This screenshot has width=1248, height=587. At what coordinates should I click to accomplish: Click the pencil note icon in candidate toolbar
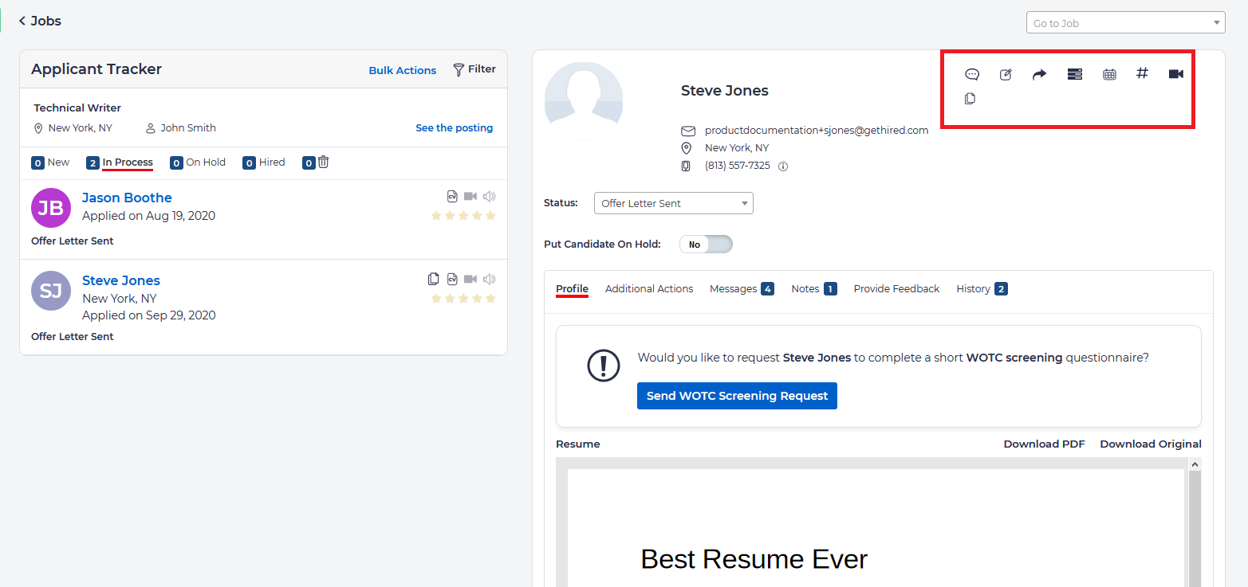pos(1006,74)
